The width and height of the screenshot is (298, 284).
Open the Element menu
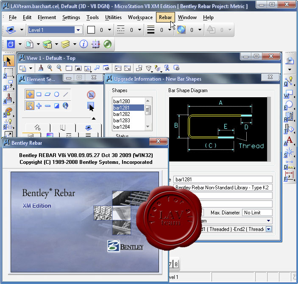(x=47, y=17)
